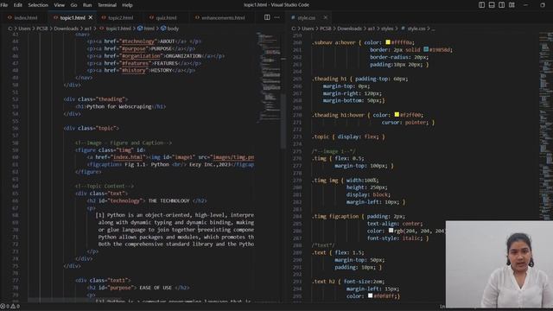Open the #ffff0a yellow color swatch
This screenshot has height=311, width=553.
[x=388, y=42]
